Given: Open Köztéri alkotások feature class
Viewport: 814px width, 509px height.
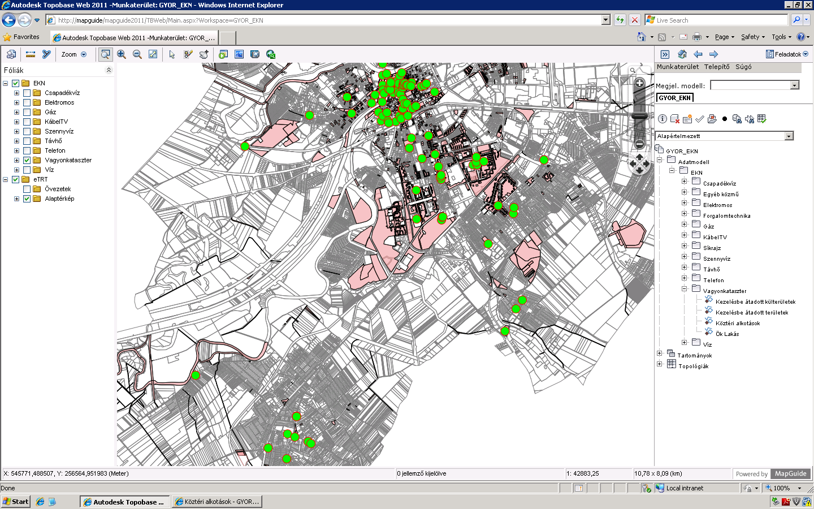Looking at the screenshot, I should pos(738,323).
